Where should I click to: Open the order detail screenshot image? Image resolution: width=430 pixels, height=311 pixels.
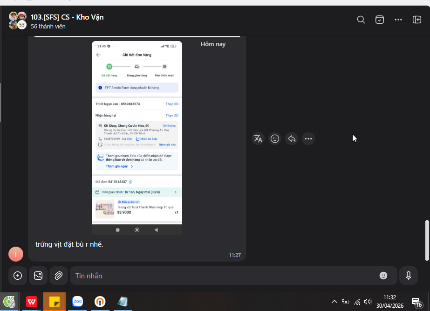point(137,138)
